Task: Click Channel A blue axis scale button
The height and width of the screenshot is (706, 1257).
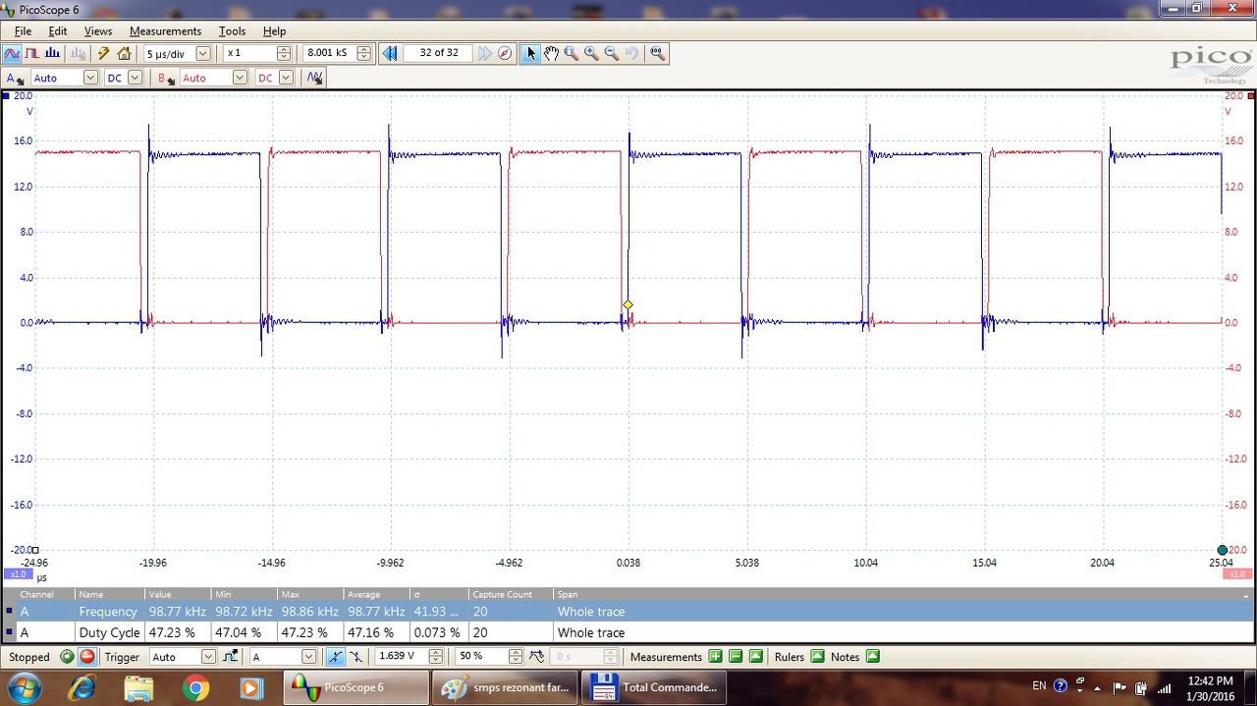Action: pos(18,573)
